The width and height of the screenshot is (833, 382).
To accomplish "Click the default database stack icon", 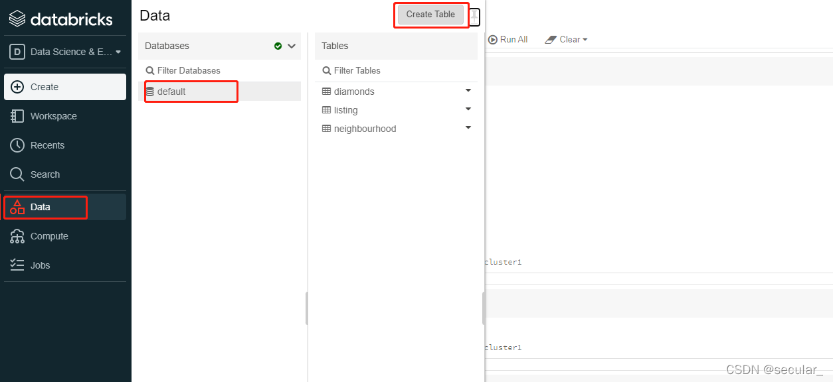I will click(x=149, y=92).
